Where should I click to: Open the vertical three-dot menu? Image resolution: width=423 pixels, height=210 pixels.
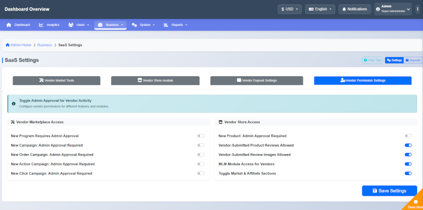click(417, 9)
